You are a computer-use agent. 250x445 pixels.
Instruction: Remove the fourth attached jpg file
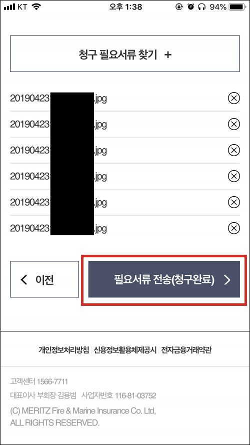pos(234,176)
